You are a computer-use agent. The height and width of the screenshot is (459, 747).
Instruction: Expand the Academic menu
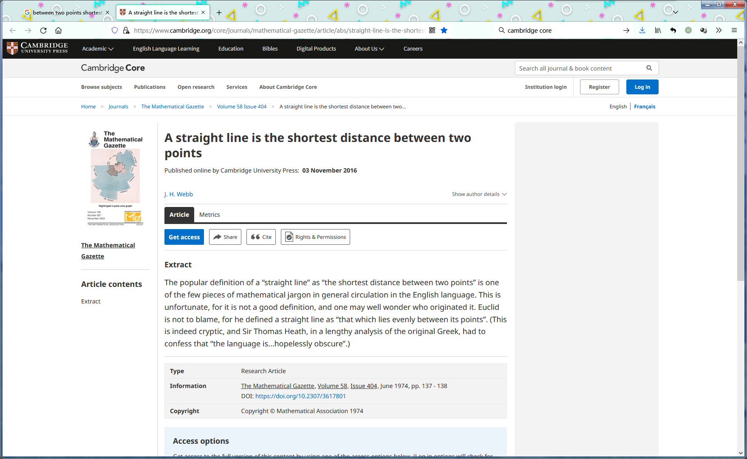coord(98,49)
